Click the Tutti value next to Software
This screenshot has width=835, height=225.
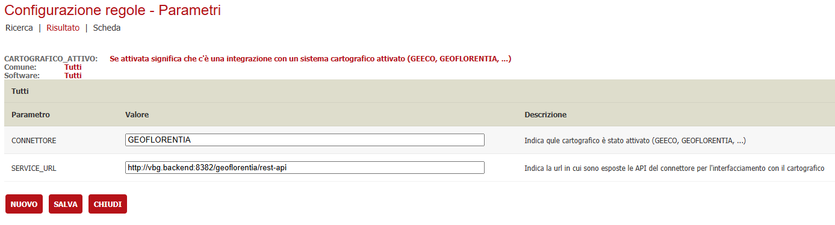click(x=73, y=76)
